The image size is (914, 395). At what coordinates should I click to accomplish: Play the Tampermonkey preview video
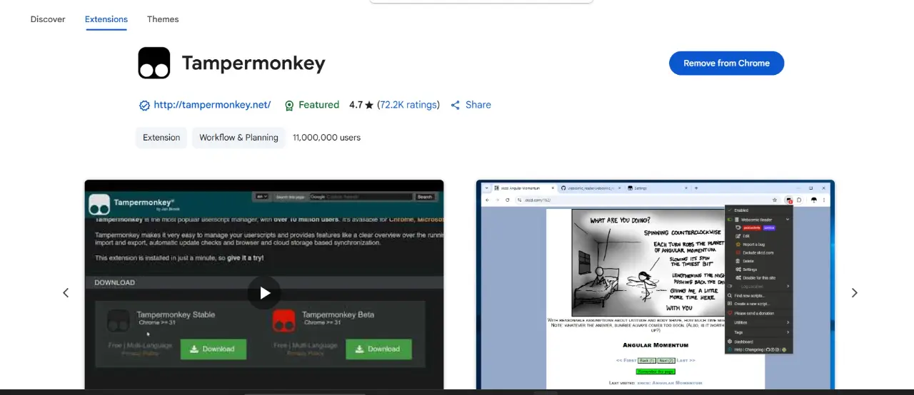pos(264,292)
